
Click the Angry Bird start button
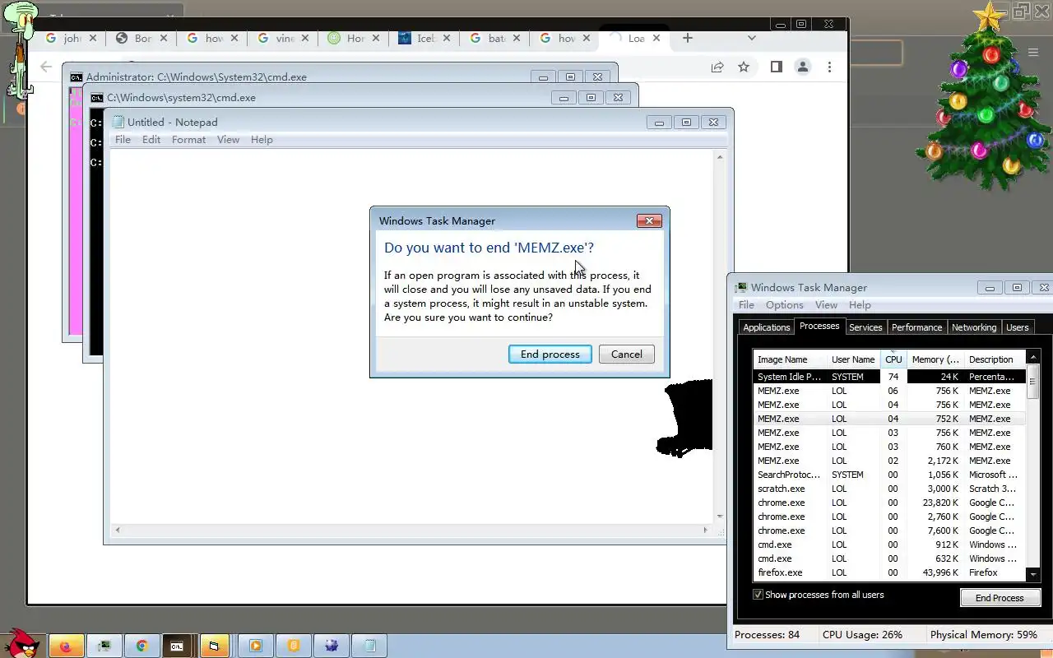21,643
